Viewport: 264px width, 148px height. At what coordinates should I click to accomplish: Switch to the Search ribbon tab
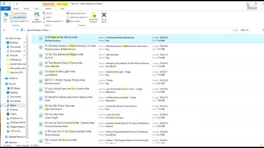coord(48,9)
